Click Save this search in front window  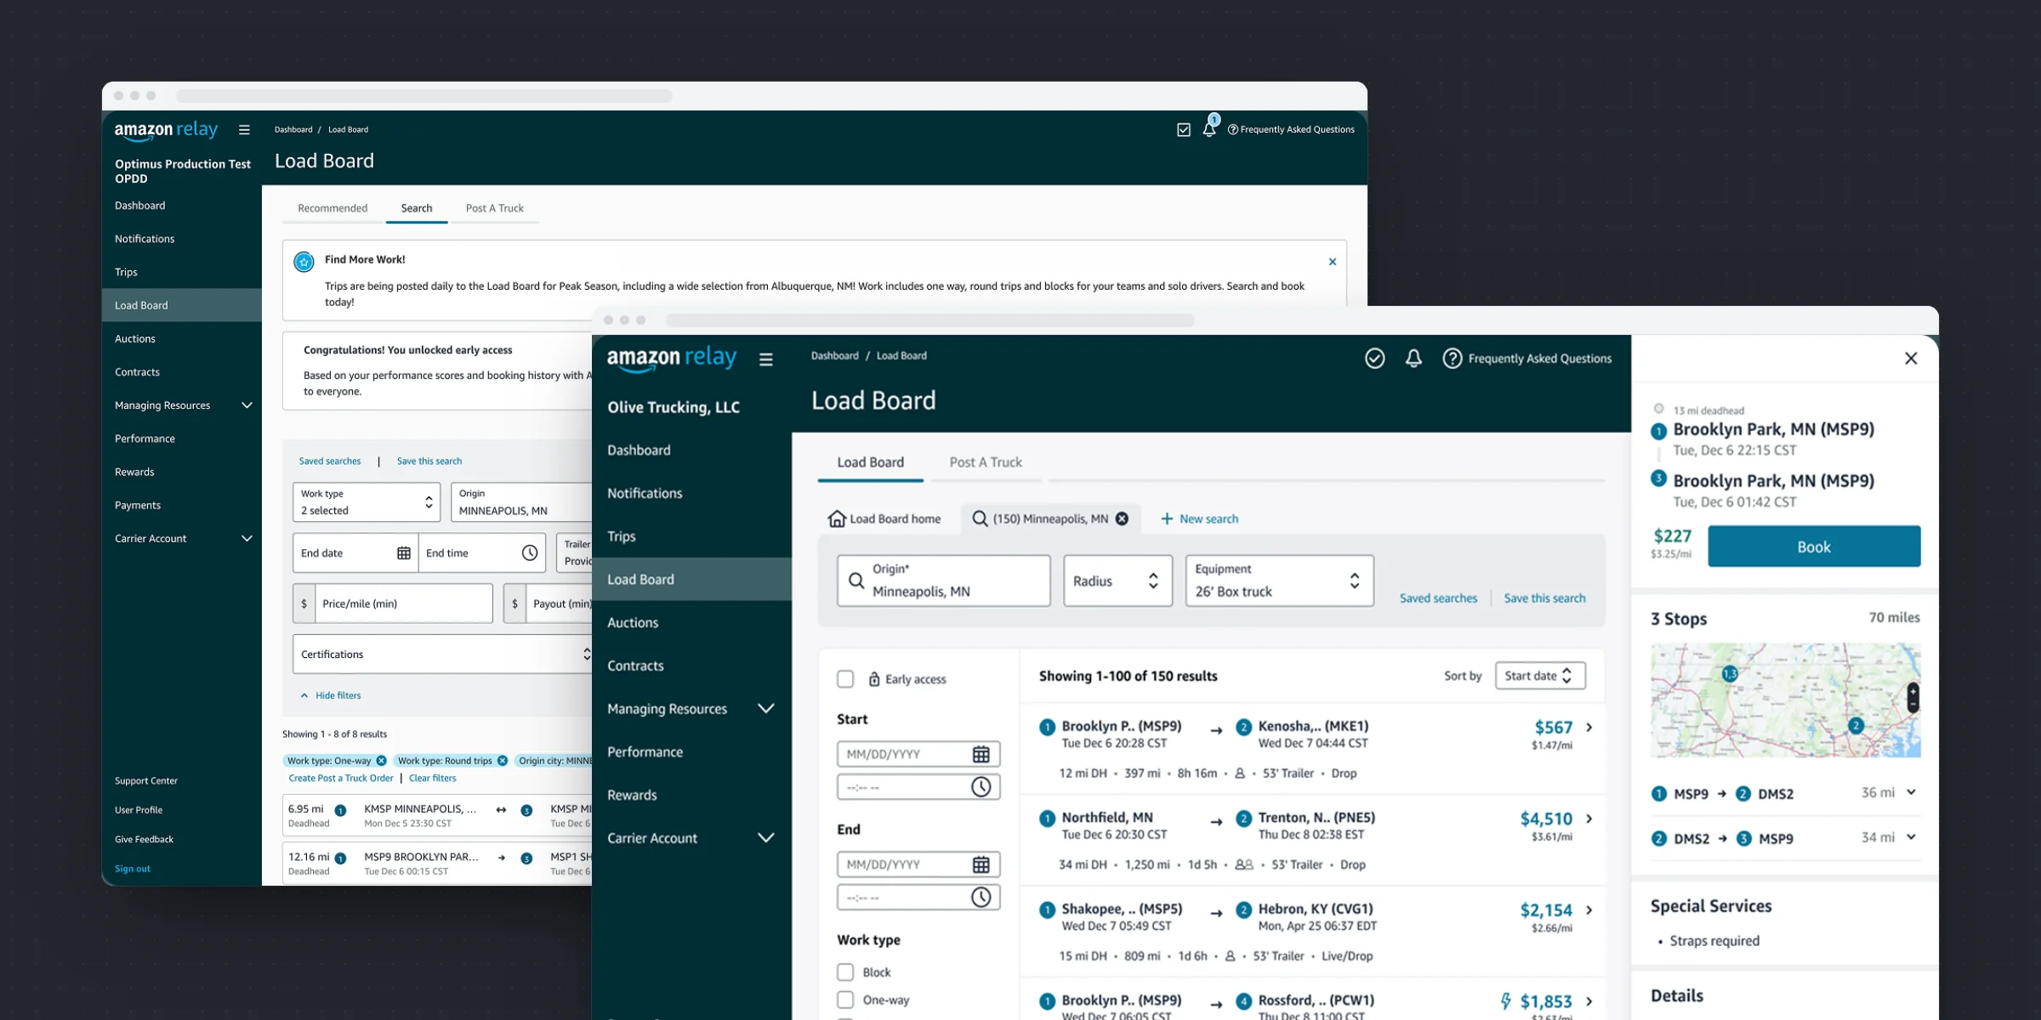tap(1544, 598)
